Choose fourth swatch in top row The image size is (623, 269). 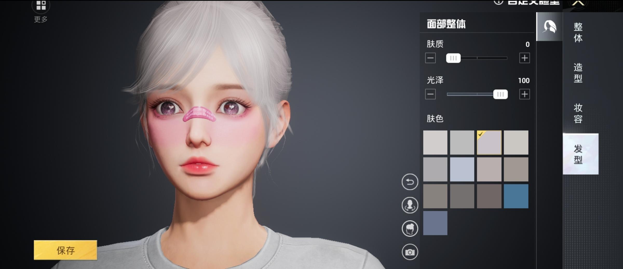coord(516,142)
